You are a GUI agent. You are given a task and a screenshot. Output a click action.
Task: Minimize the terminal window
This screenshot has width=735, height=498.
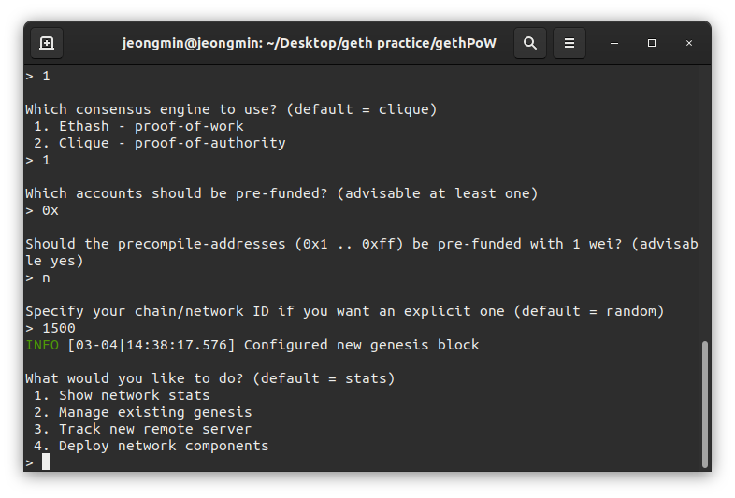pyautogui.click(x=614, y=43)
